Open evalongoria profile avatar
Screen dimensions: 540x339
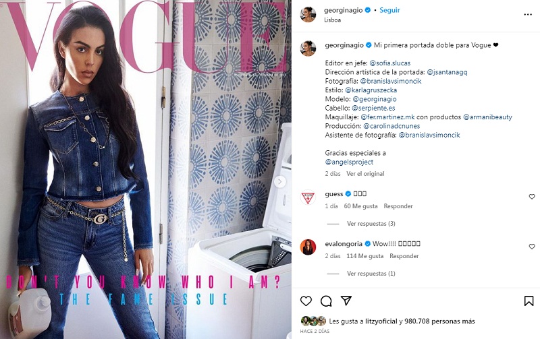click(x=308, y=247)
